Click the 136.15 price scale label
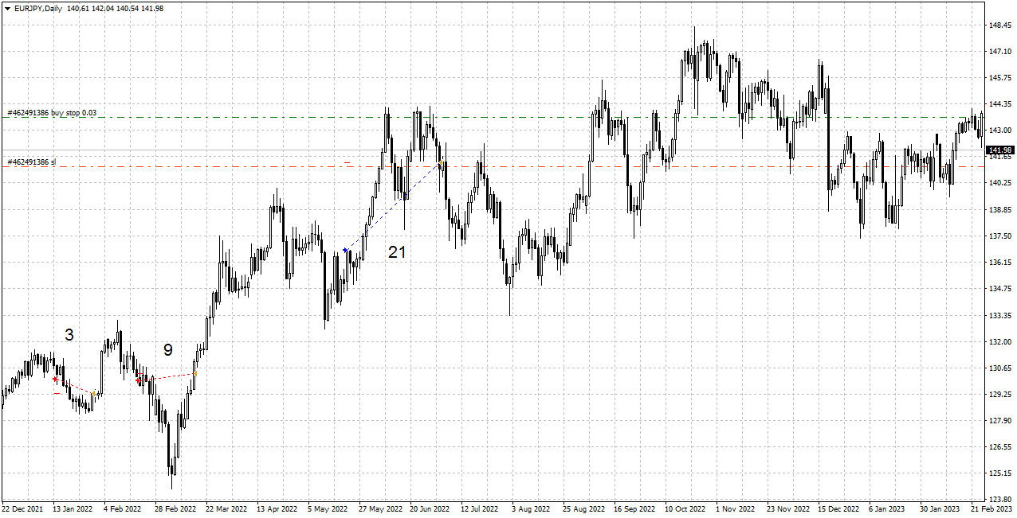Image resolution: width=1017 pixels, height=518 pixels. 1000,263
